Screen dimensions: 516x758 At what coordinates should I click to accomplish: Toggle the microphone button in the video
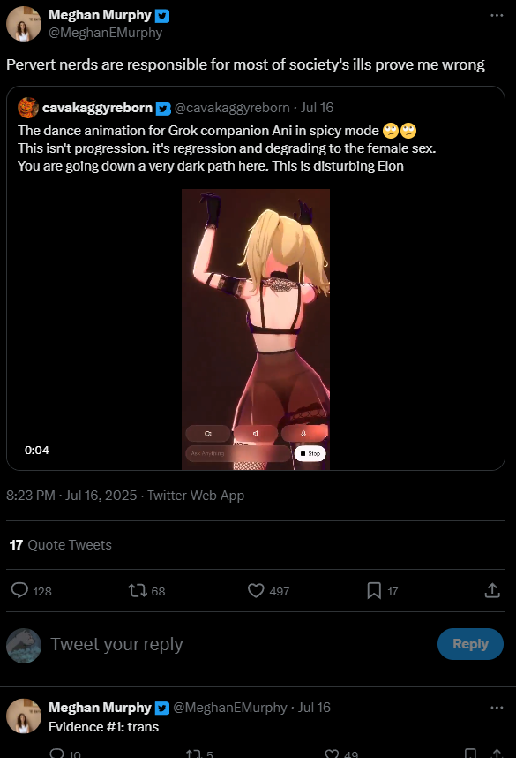point(303,433)
